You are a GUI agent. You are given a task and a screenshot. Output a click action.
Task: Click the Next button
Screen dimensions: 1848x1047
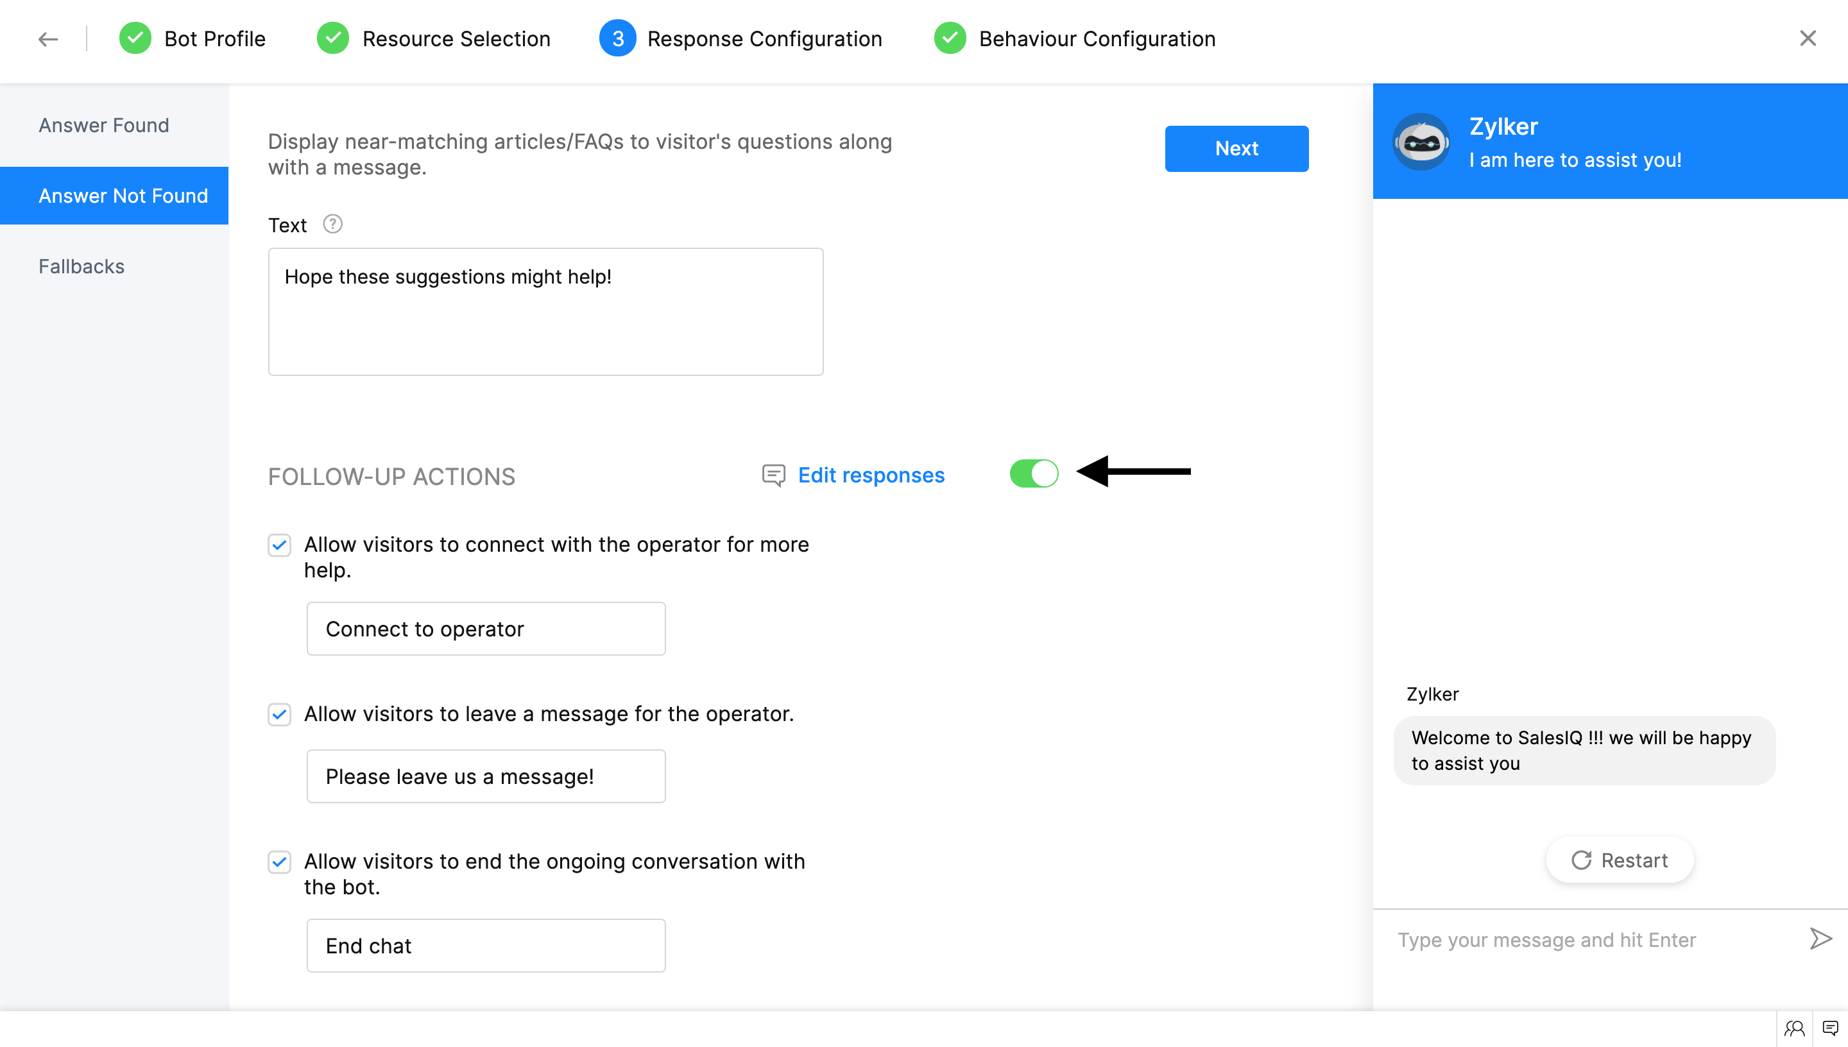coord(1236,148)
